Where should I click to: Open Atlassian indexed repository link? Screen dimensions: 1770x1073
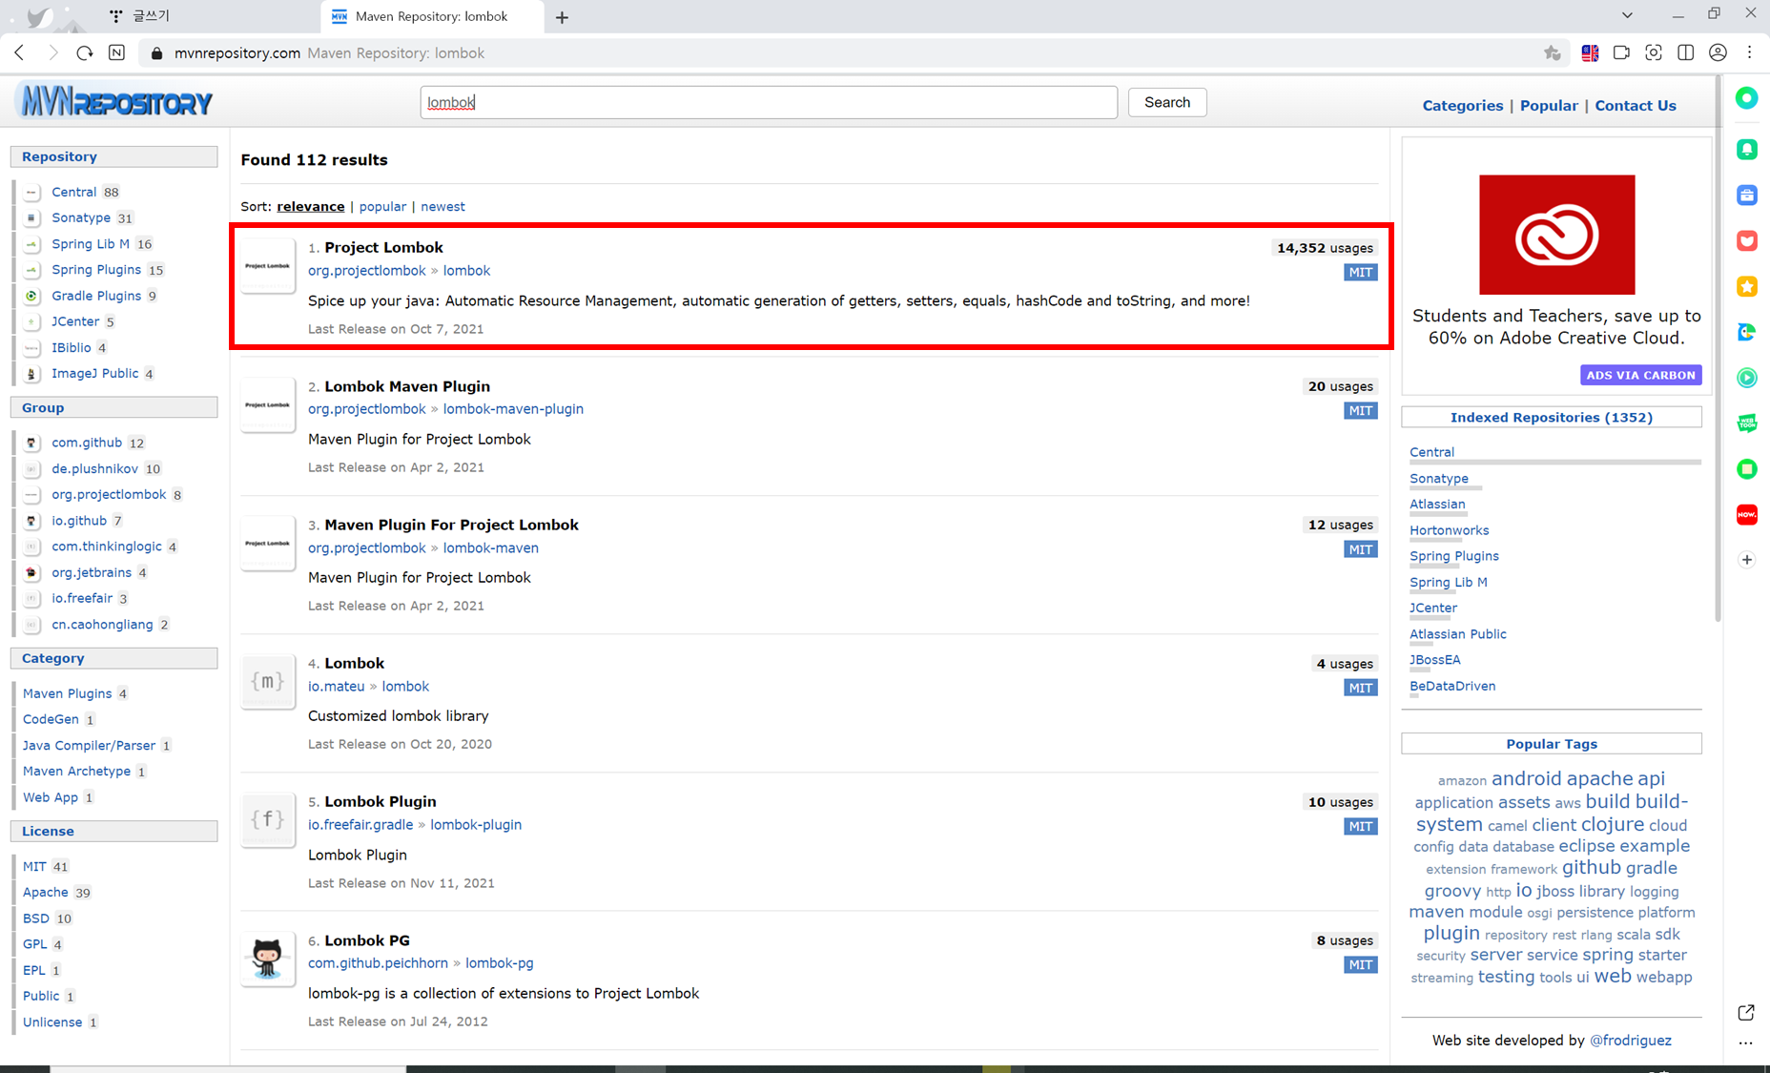(1437, 504)
